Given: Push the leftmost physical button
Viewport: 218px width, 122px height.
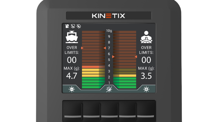Looking at the screenshot, I should tap(73, 111).
